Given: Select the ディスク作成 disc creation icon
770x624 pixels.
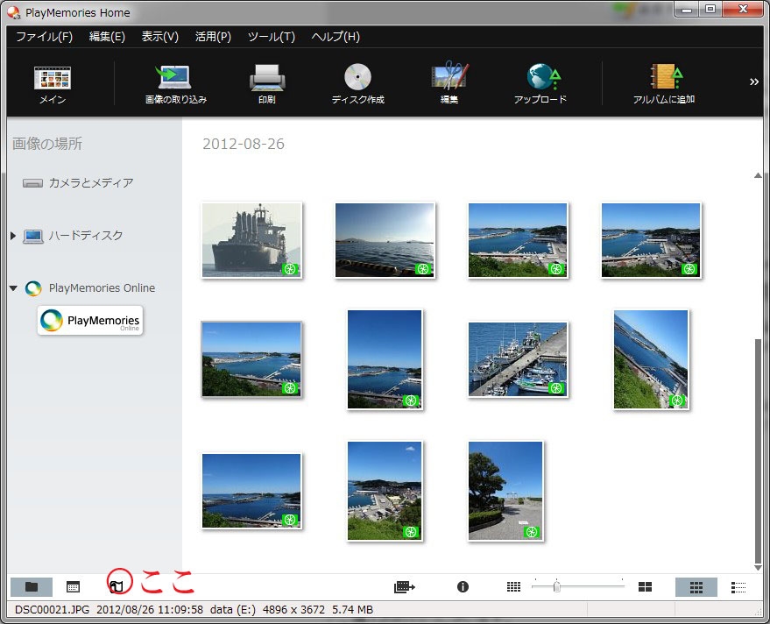Looking at the screenshot, I should click(x=357, y=79).
